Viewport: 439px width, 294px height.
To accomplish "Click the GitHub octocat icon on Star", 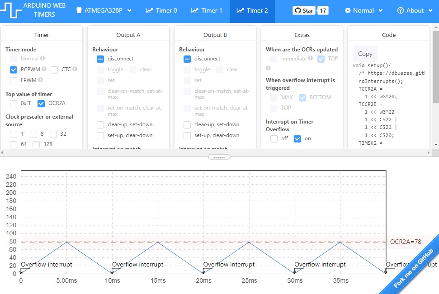I will 298,11.
